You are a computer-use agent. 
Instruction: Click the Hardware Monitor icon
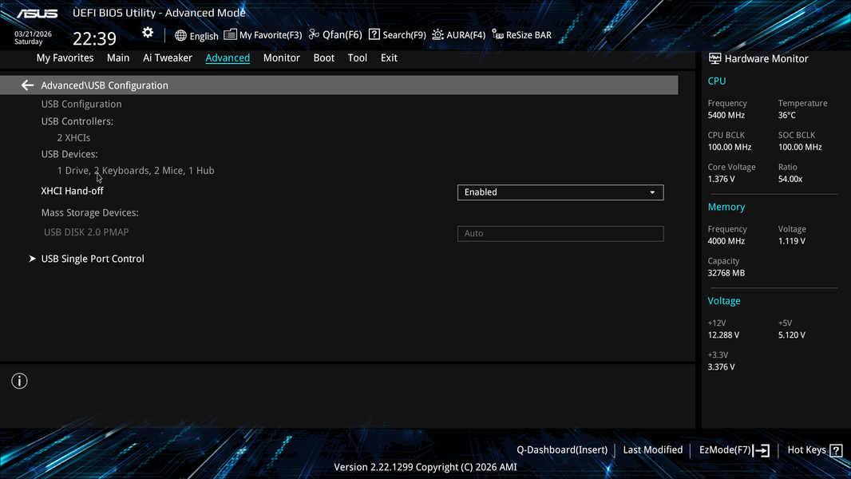point(714,58)
